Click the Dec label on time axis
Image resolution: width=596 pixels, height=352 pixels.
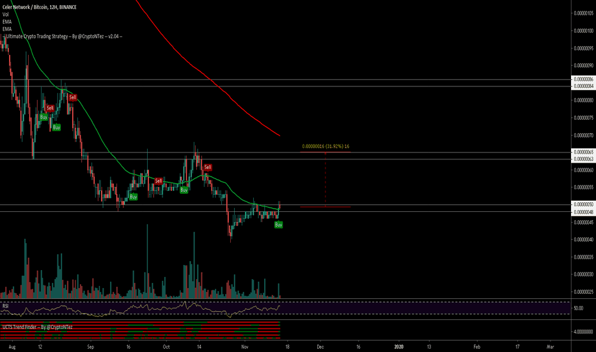click(x=320, y=347)
